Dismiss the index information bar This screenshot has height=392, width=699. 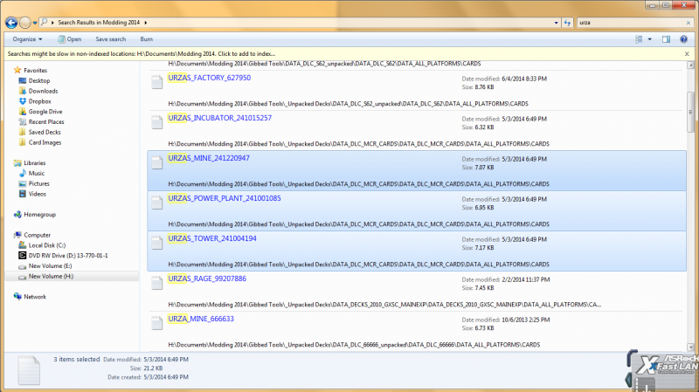pyautogui.click(x=687, y=53)
